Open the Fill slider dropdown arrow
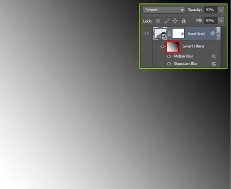 point(221,21)
